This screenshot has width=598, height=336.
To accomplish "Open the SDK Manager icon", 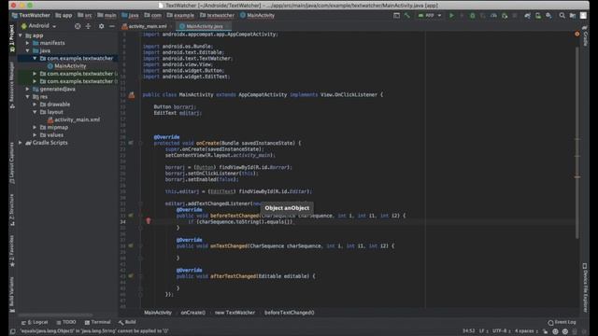I will point(548,16).
